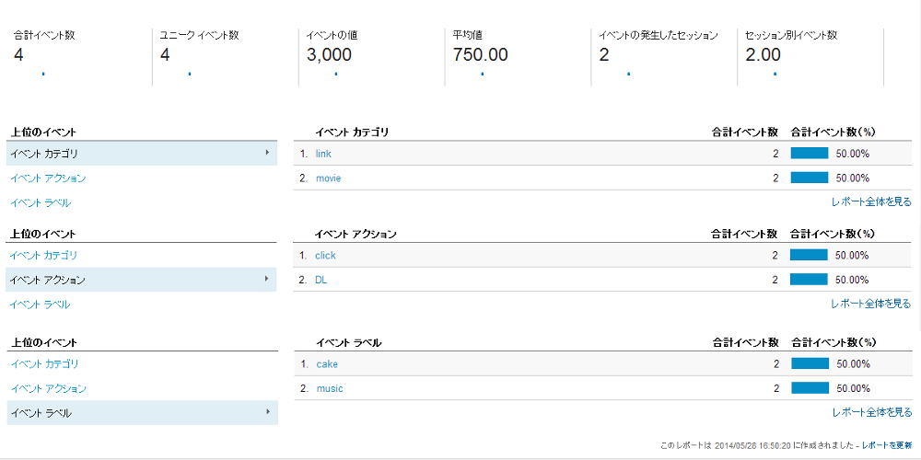Select イベント カテゴリ in second section menu
Viewport: 921px width, 460px height.
click(x=44, y=255)
